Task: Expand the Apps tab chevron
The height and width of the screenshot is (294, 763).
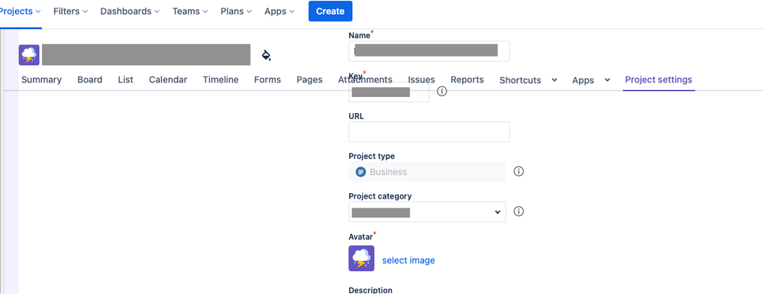Action: click(607, 80)
